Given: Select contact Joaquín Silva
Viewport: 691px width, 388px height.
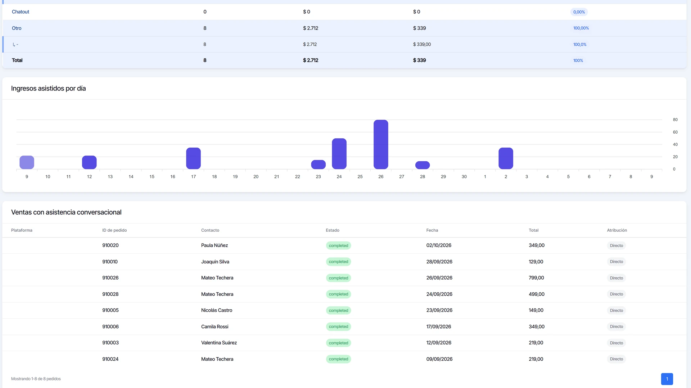Looking at the screenshot, I should (215, 262).
